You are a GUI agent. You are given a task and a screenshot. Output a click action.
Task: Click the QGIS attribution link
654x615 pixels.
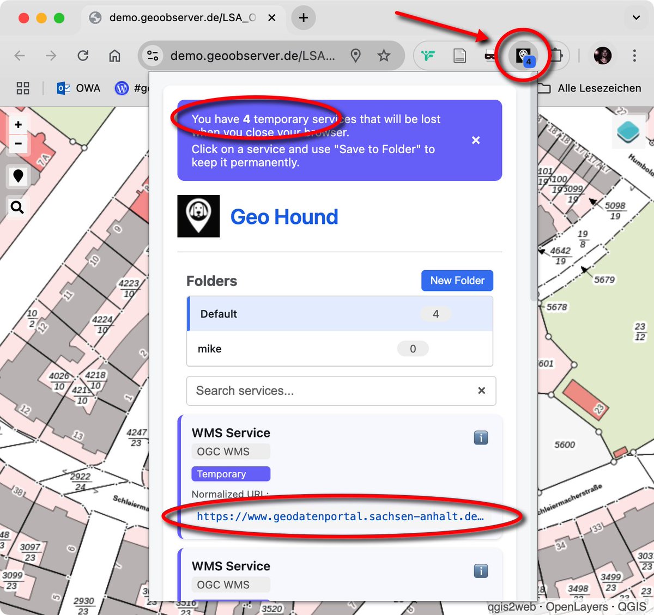(632, 607)
